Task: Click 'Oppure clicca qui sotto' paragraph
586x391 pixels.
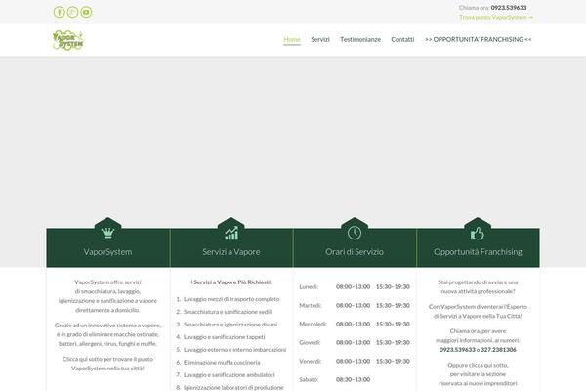Action: coord(478,374)
